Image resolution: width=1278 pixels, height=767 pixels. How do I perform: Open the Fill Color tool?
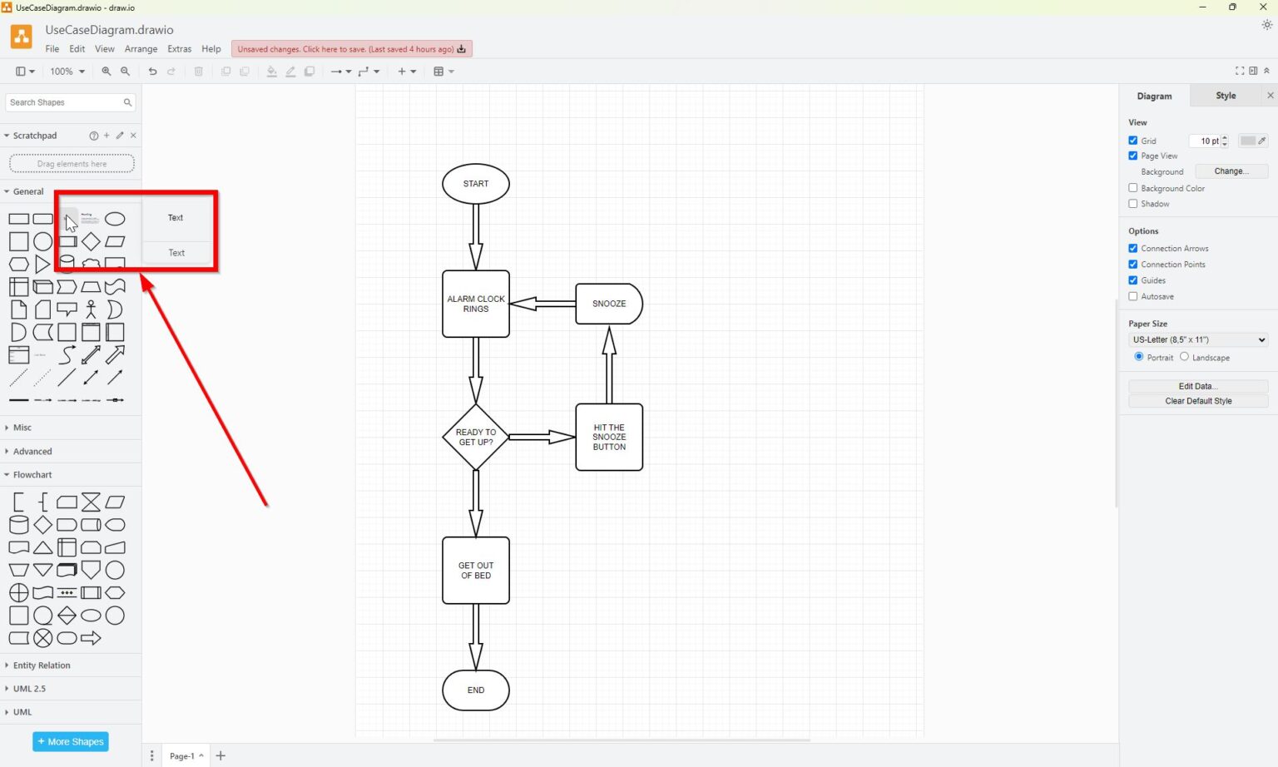pyautogui.click(x=271, y=72)
